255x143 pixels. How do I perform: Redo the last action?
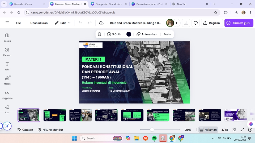(90, 23)
